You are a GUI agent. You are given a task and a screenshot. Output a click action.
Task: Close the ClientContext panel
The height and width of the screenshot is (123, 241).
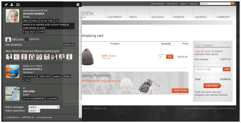click(78, 5)
